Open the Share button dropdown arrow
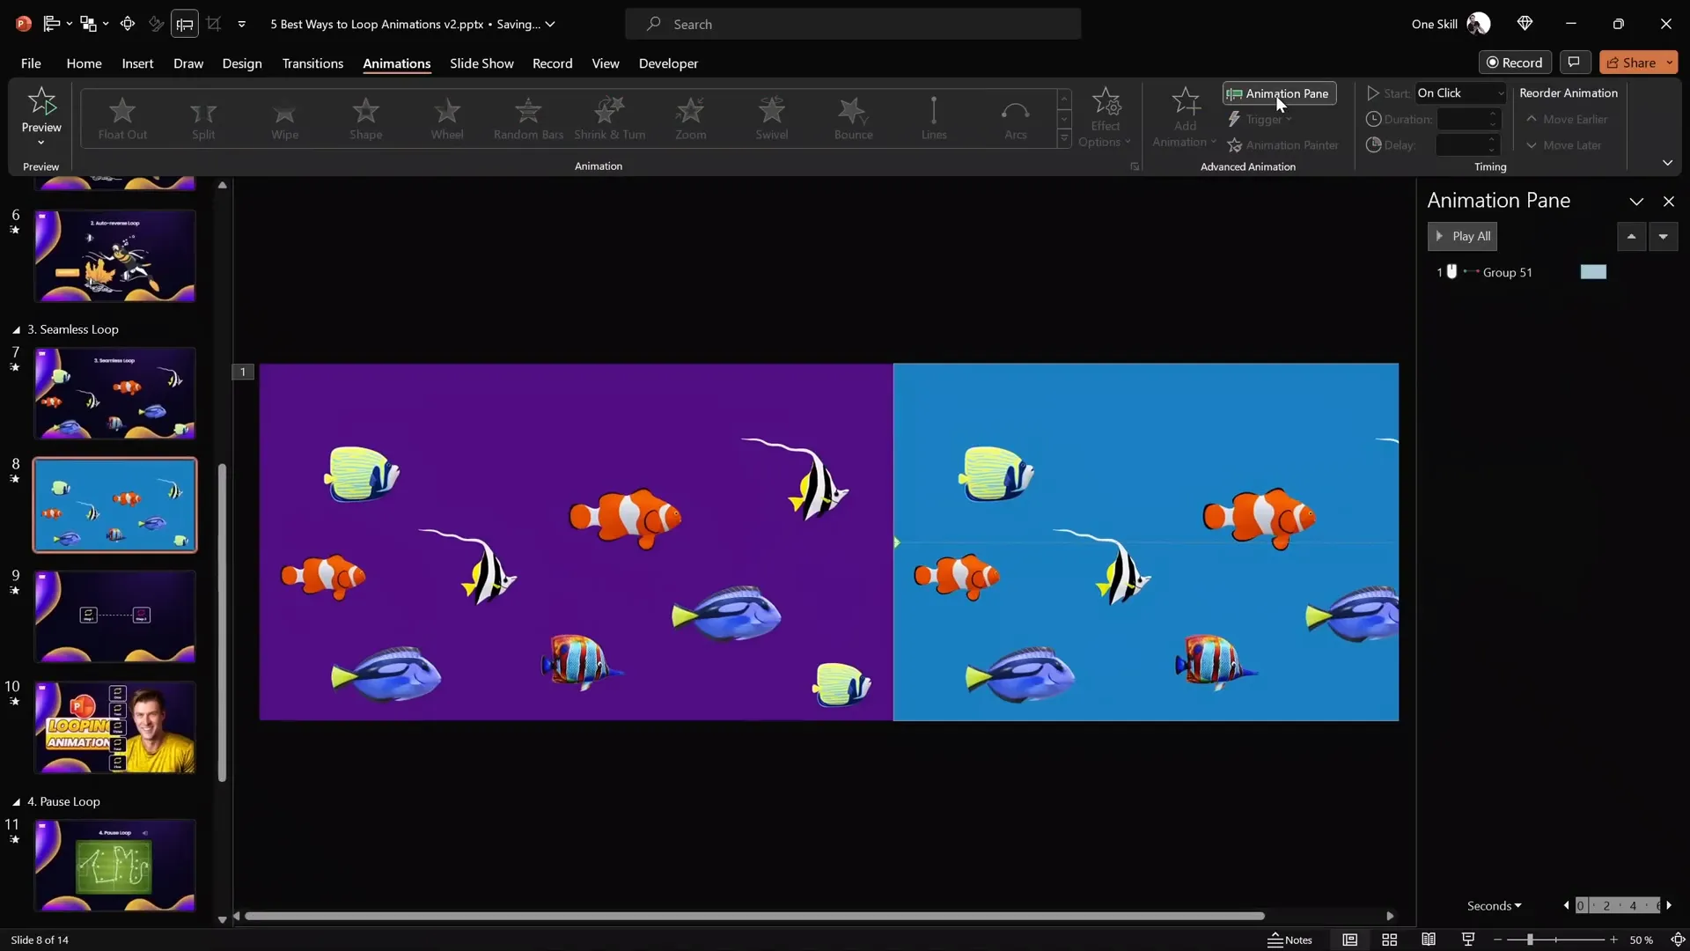The image size is (1690, 951). point(1669,63)
